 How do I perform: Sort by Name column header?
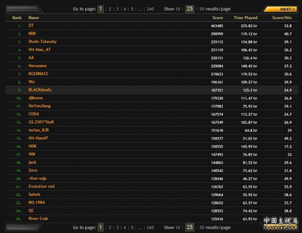point(34,18)
